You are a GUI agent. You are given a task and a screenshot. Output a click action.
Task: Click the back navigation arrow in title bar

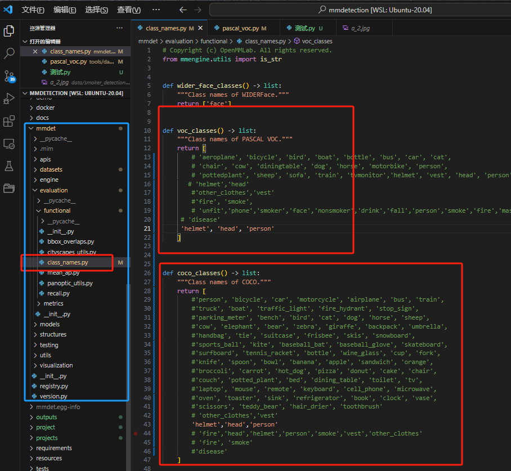182,10
